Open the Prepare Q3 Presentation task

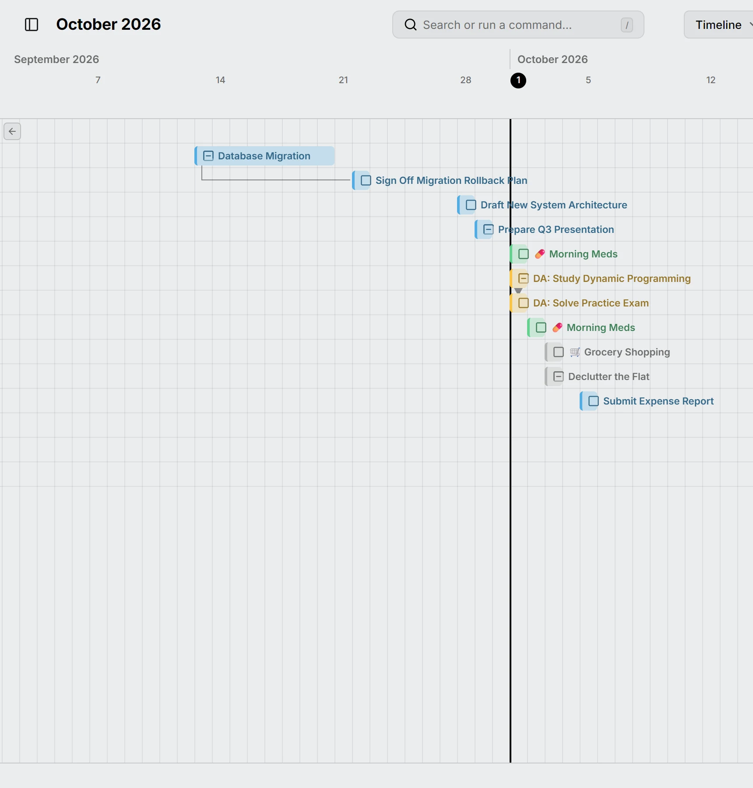coord(556,229)
